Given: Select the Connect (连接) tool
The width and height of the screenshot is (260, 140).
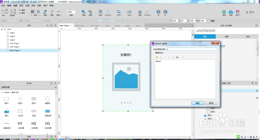Looking at the screenshot, I should [x=45, y=13].
